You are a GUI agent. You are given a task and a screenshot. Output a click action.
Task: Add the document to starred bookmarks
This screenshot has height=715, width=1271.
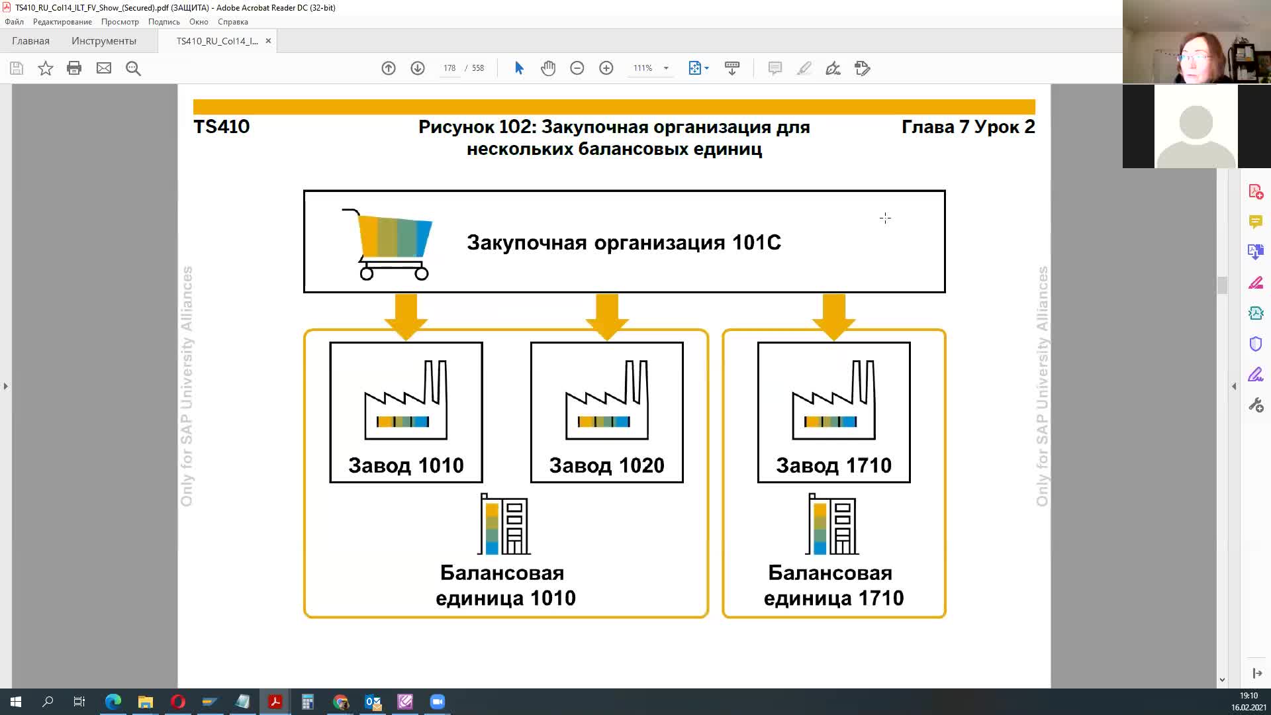(46, 68)
